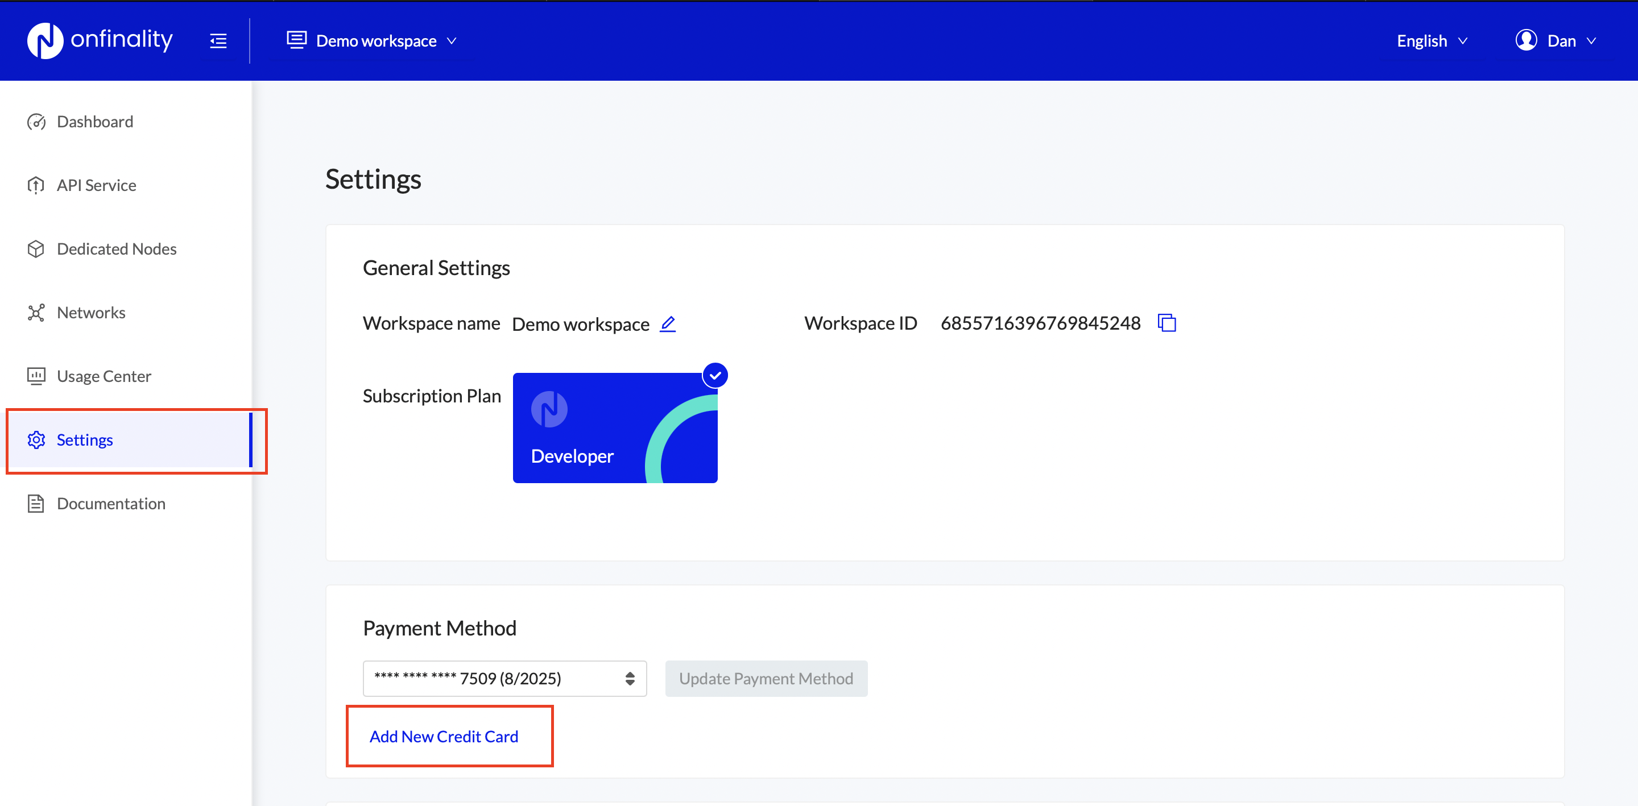Go to API Service in the sidebar
This screenshot has height=806, width=1638.
96,185
